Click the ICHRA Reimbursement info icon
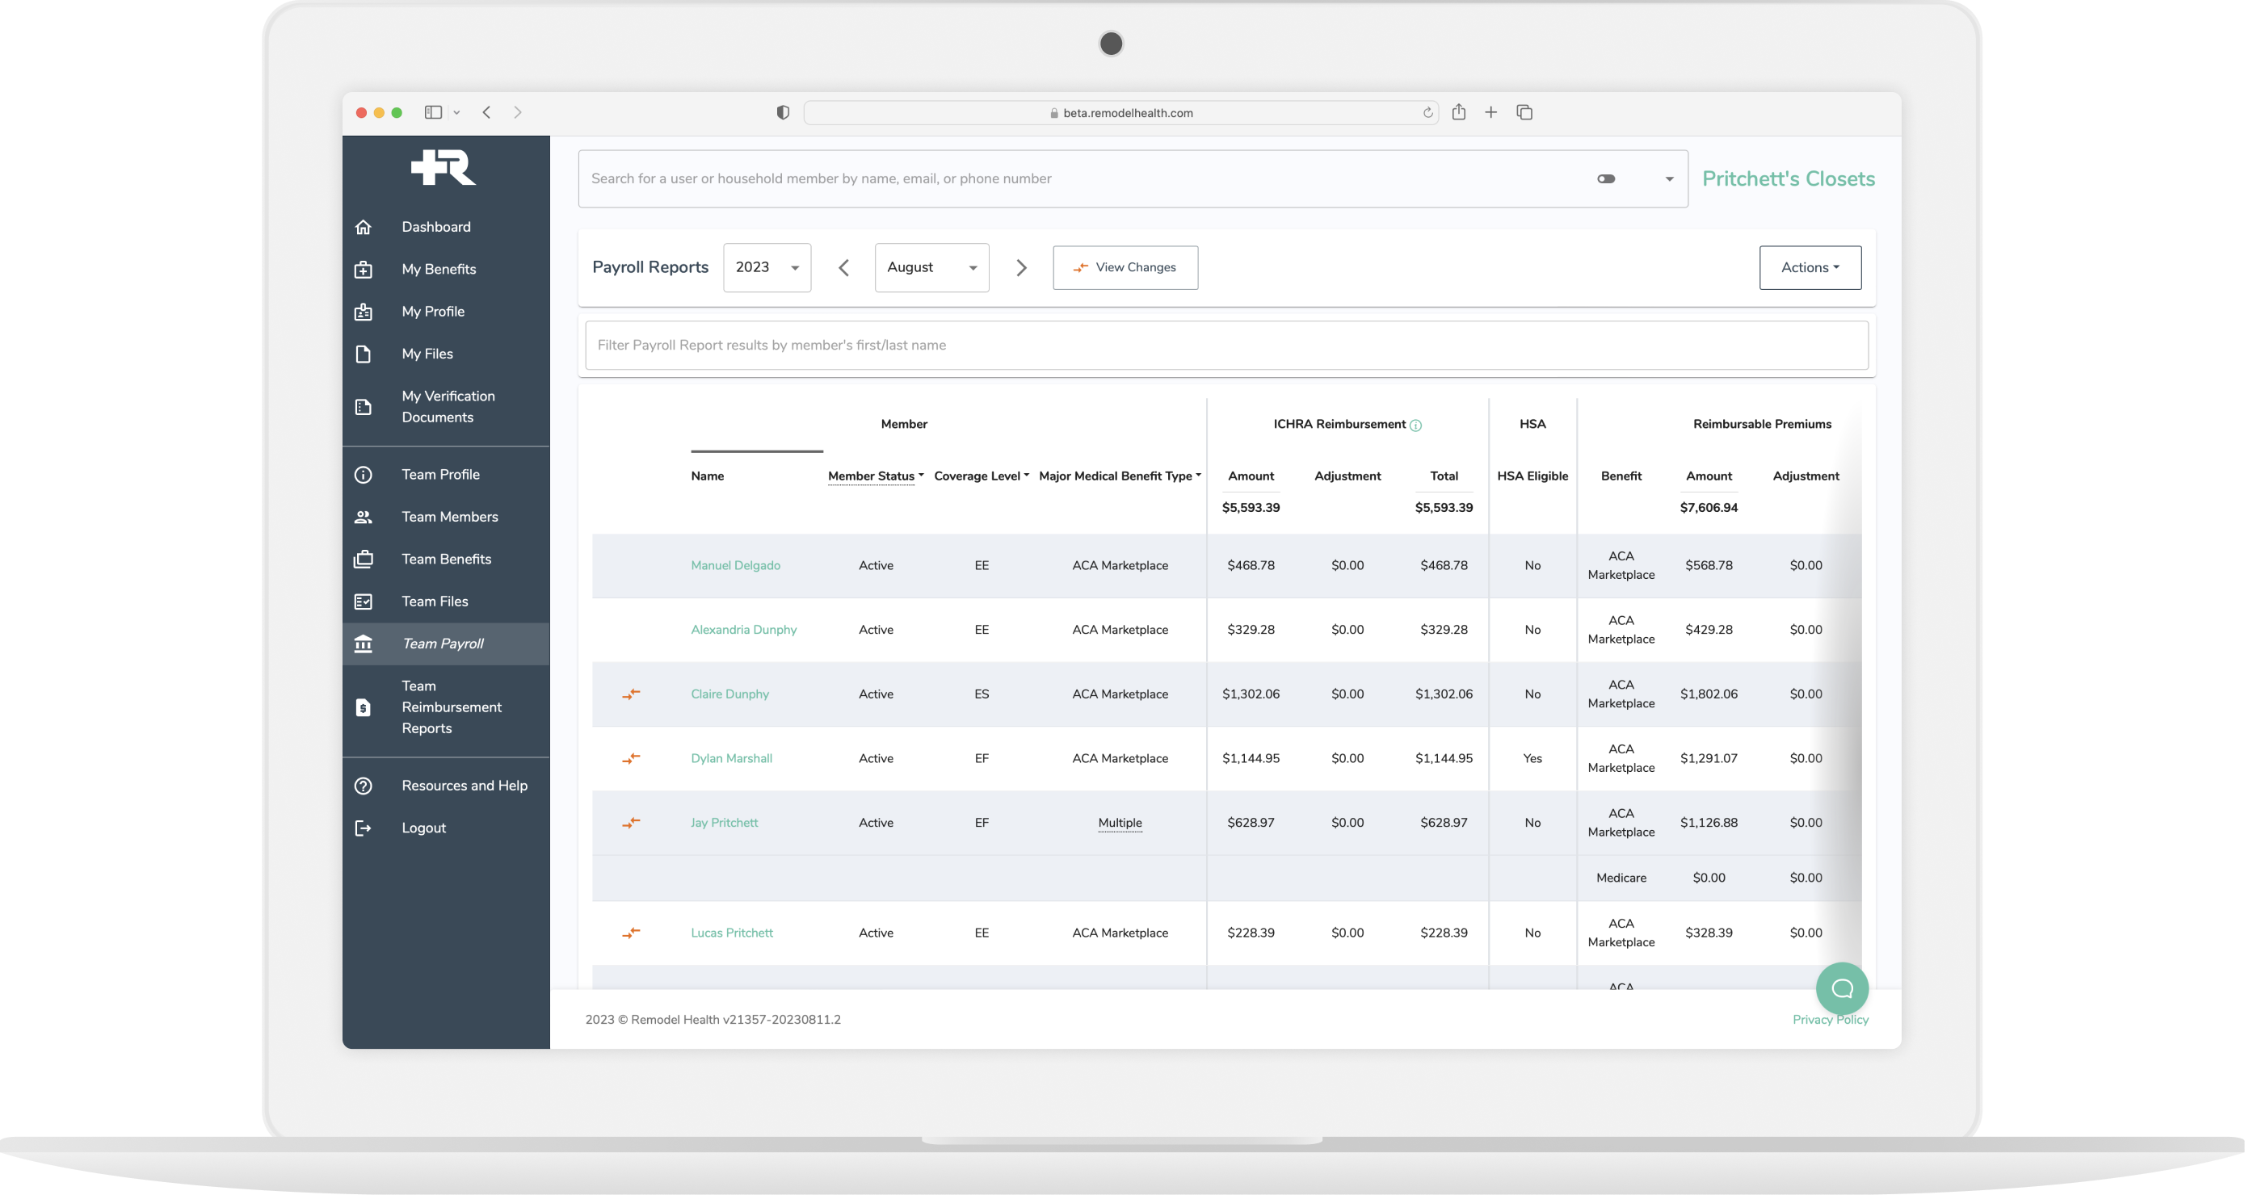Viewport: 2245px width, 1195px height. click(x=1415, y=425)
